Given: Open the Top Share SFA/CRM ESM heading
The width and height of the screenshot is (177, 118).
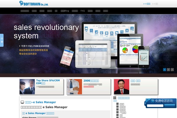Looking at the screenshot, I should click(x=48, y=82).
